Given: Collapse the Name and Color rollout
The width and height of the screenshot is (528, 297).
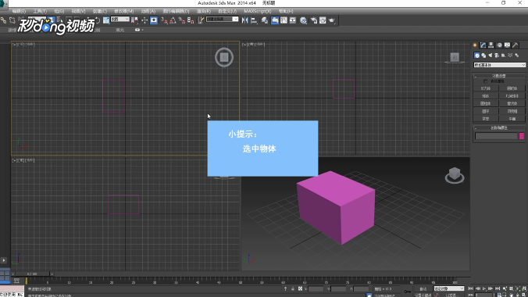Looking at the screenshot, I should (499, 127).
